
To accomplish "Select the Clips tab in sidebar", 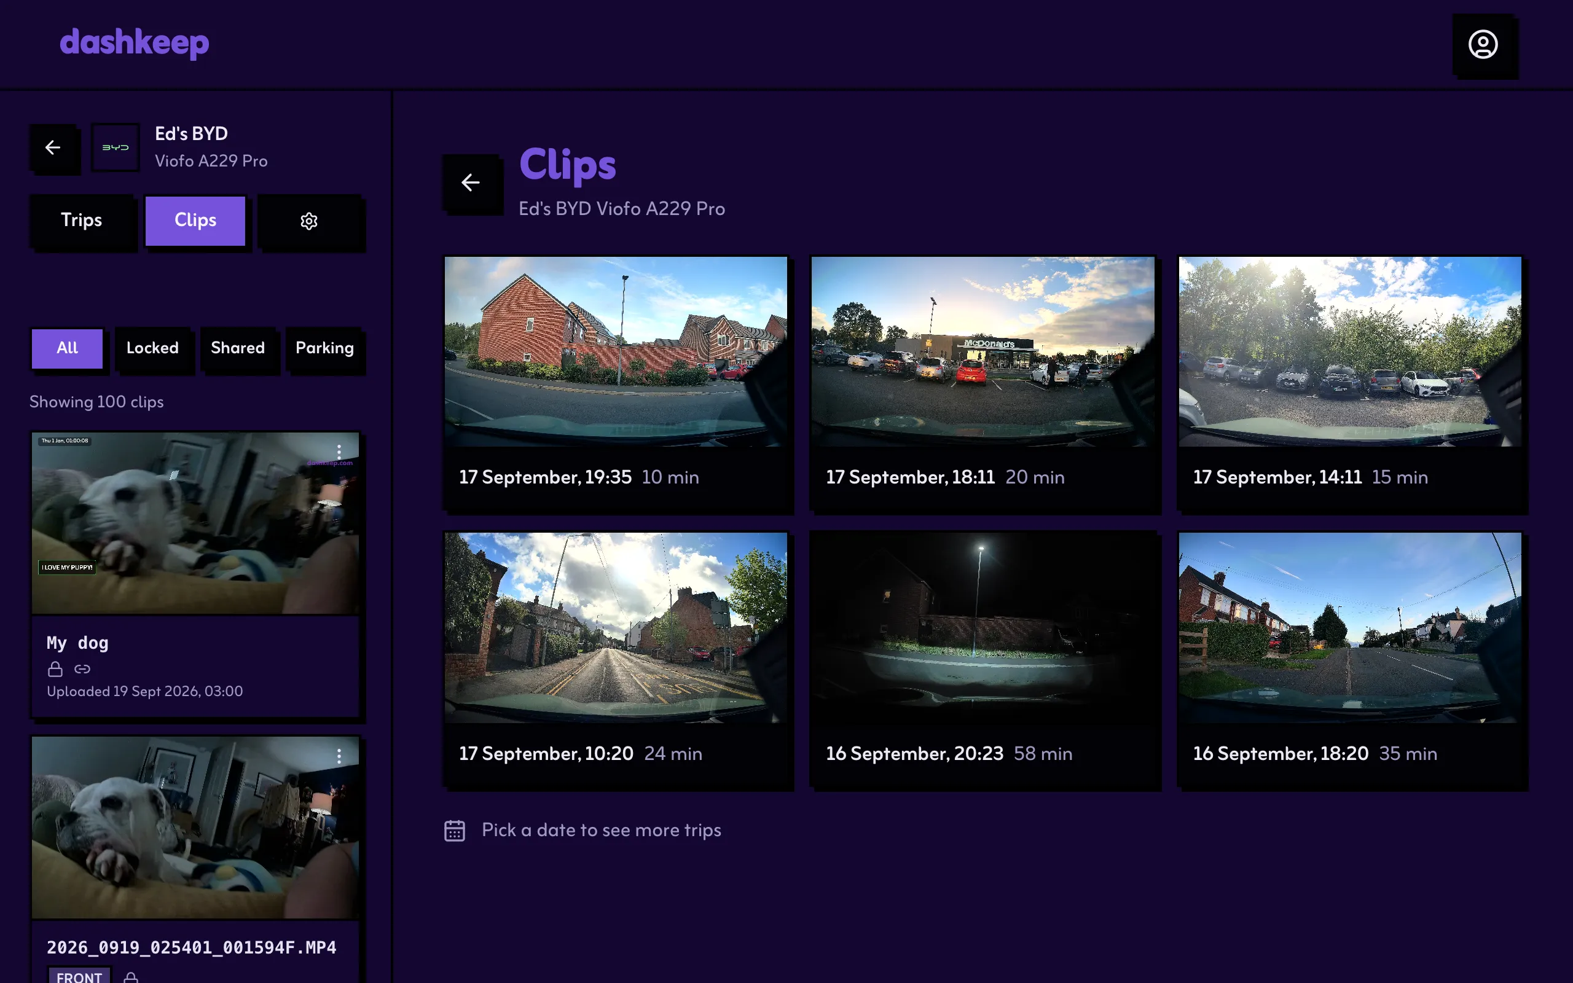I will coord(195,221).
